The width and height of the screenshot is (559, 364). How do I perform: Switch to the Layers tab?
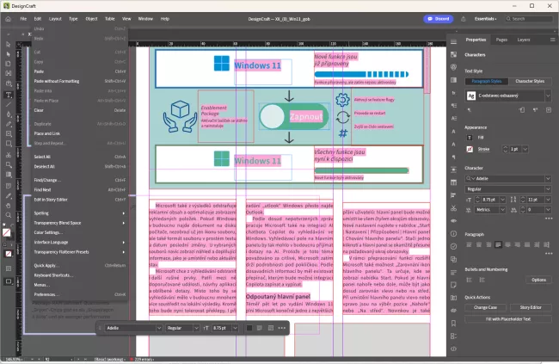(524, 40)
